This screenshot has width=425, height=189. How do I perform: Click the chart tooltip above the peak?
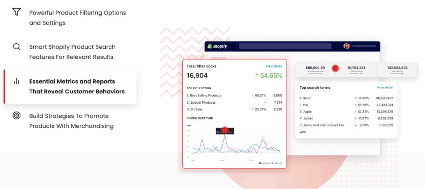point(225,131)
